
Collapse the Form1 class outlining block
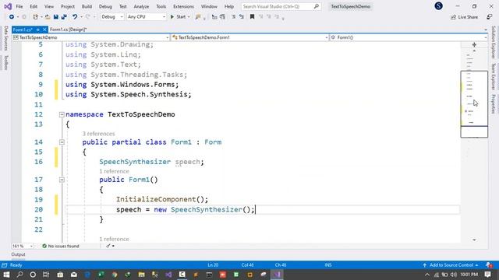(62, 142)
